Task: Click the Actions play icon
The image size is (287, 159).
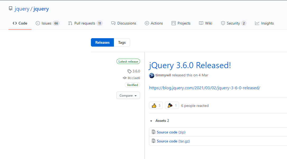Action: [x=147, y=23]
